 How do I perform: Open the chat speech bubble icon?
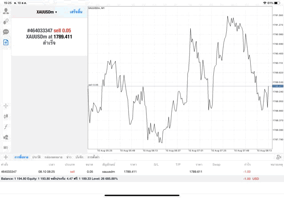[6, 31]
